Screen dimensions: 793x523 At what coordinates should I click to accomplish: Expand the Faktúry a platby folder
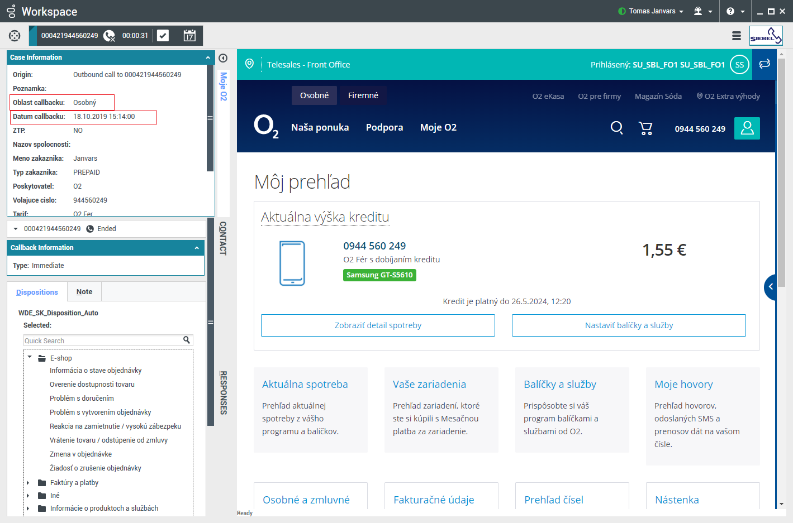tap(29, 483)
